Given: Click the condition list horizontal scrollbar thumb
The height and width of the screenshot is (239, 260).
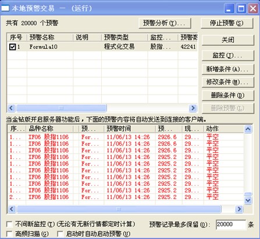Looking at the screenshot, I should coord(61,108).
